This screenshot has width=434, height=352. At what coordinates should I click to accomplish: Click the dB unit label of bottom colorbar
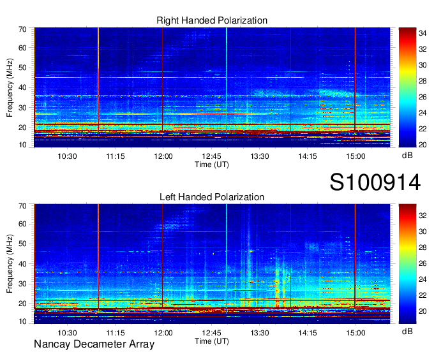click(407, 332)
